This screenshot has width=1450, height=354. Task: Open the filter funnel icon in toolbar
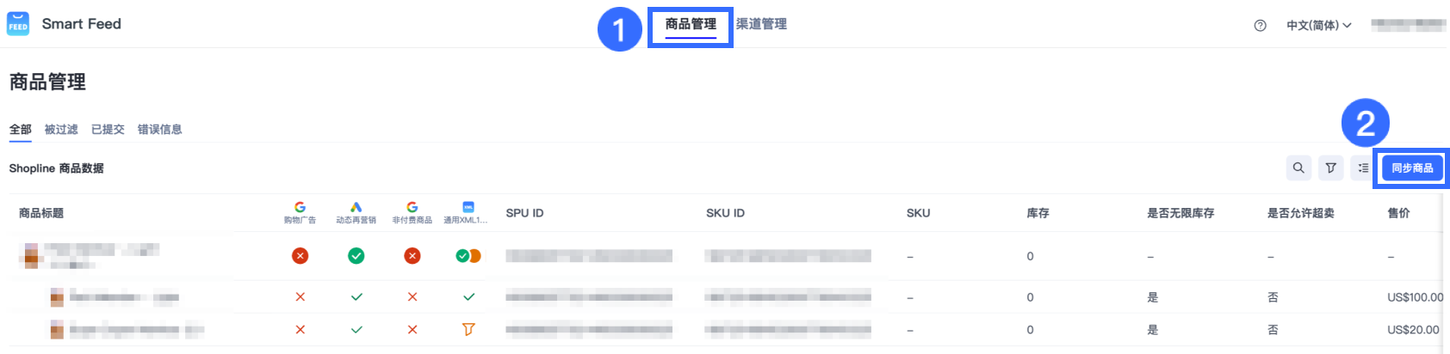[1330, 168]
